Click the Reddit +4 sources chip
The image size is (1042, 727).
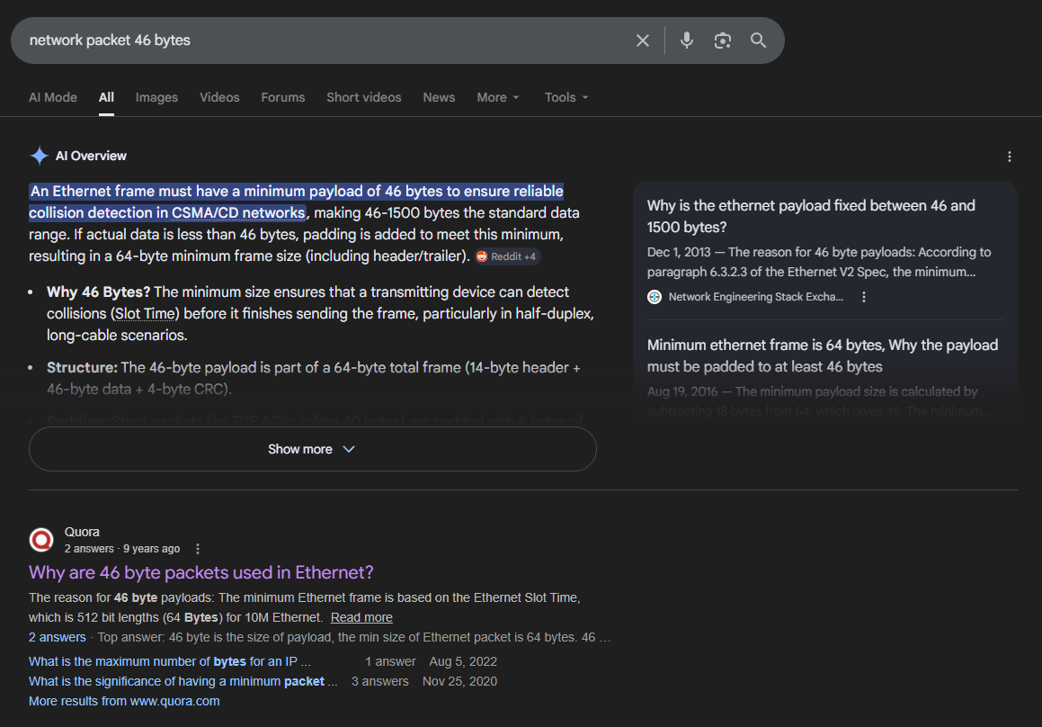click(x=507, y=256)
